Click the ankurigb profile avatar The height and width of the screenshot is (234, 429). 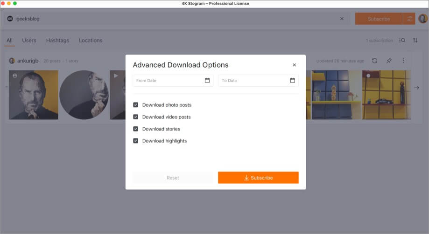[x=12, y=61]
